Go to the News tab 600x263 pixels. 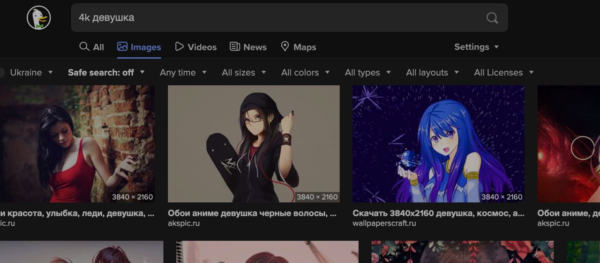[248, 47]
